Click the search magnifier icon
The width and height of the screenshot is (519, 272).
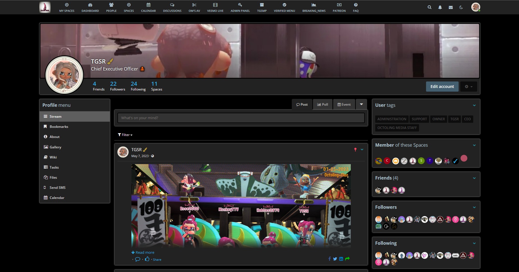429,7
